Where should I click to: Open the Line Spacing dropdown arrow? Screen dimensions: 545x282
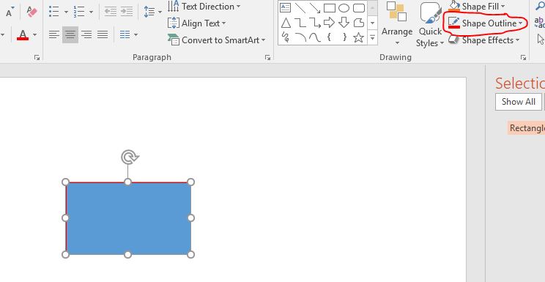pyautogui.click(x=160, y=12)
